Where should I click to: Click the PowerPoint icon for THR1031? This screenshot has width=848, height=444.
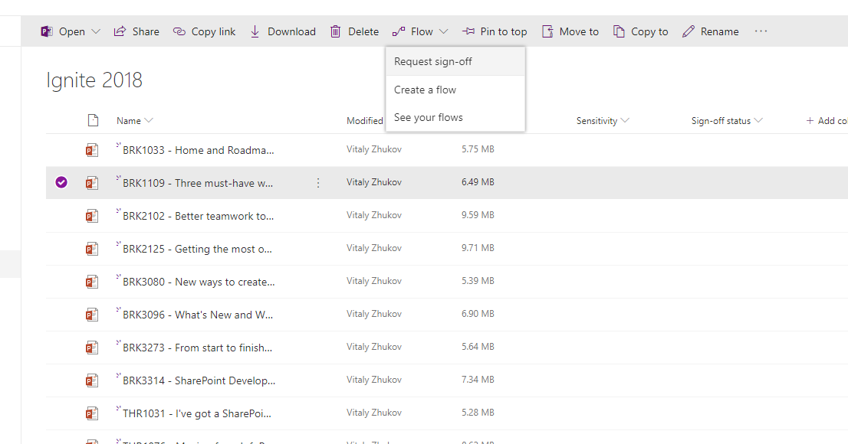92,413
